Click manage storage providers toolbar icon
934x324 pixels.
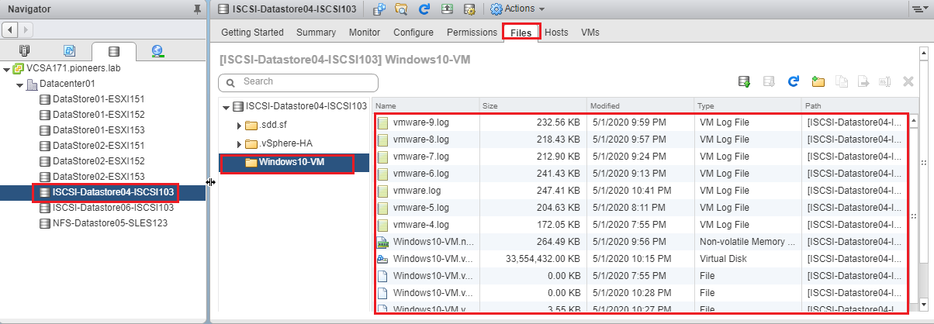469,9
